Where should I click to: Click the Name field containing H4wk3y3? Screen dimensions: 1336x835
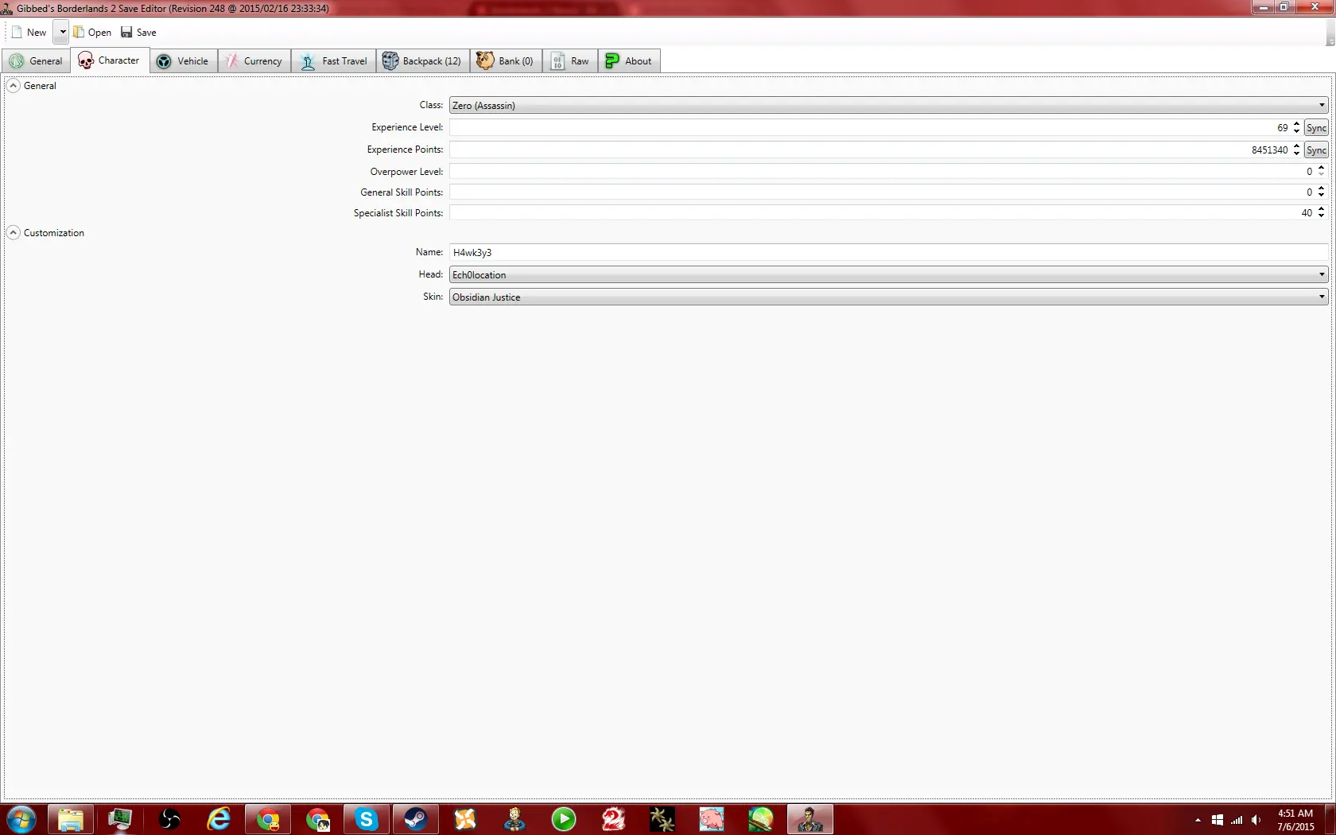click(888, 252)
